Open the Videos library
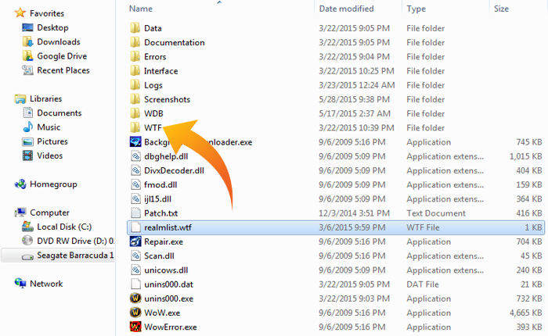The width and height of the screenshot is (548, 336). (x=50, y=155)
